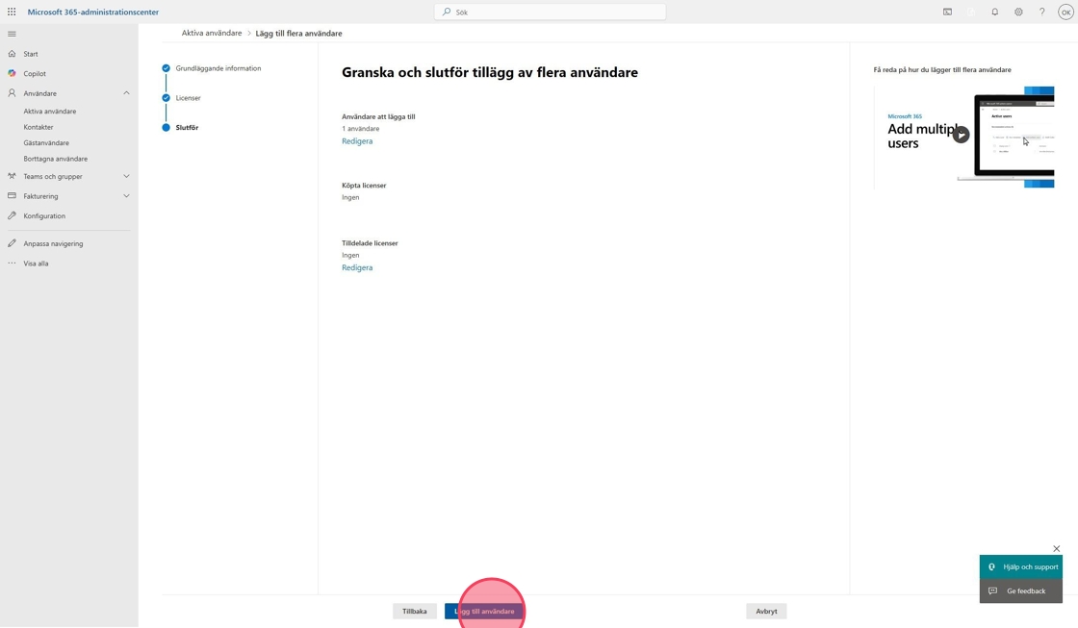
Task: Expand the Fakturering section
Action: pyautogui.click(x=126, y=196)
